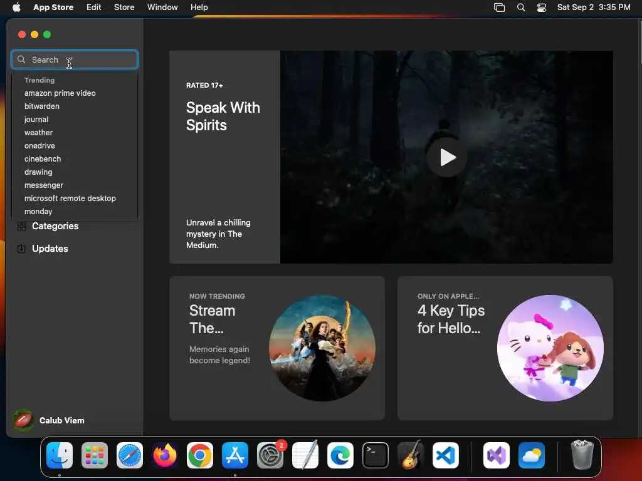Open Updates in the sidebar
Screen dimensions: 642x481
click(75, 248)
